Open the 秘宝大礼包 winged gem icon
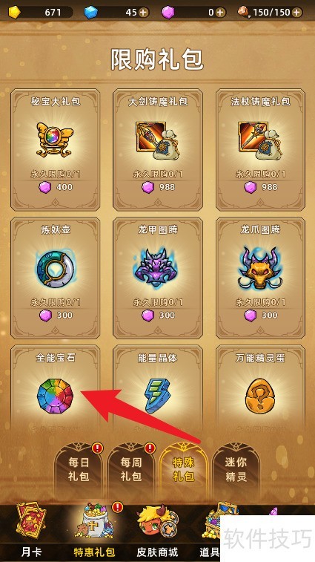The image size is (315, 562). coord(55,139)
